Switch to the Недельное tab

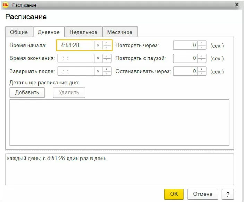point(83,32)
